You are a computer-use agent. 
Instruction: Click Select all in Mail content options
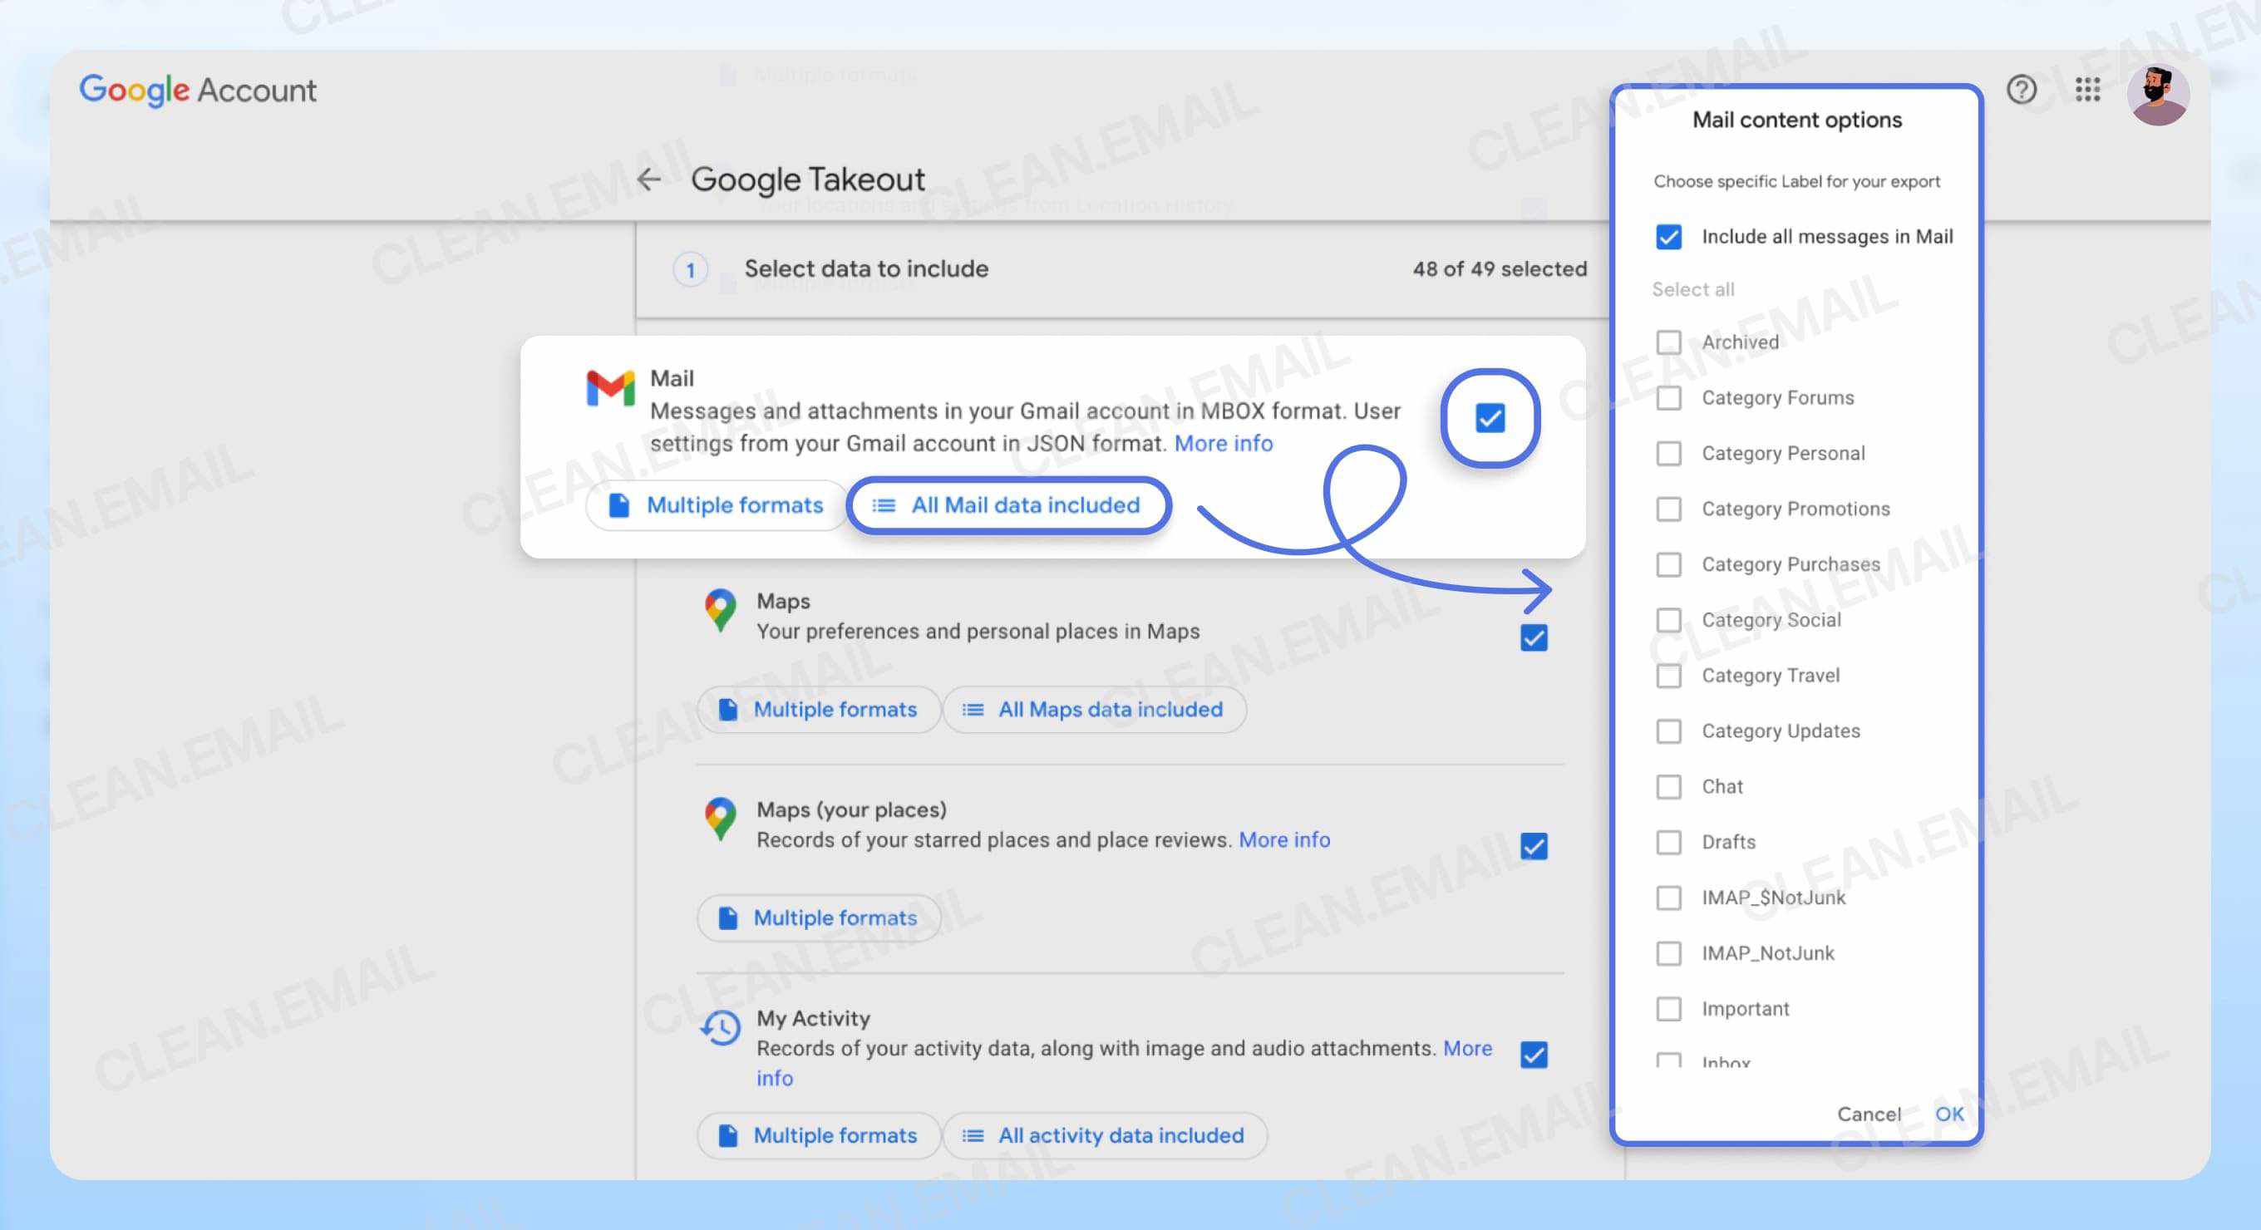pyautogui.click(x=1692, y=288)
